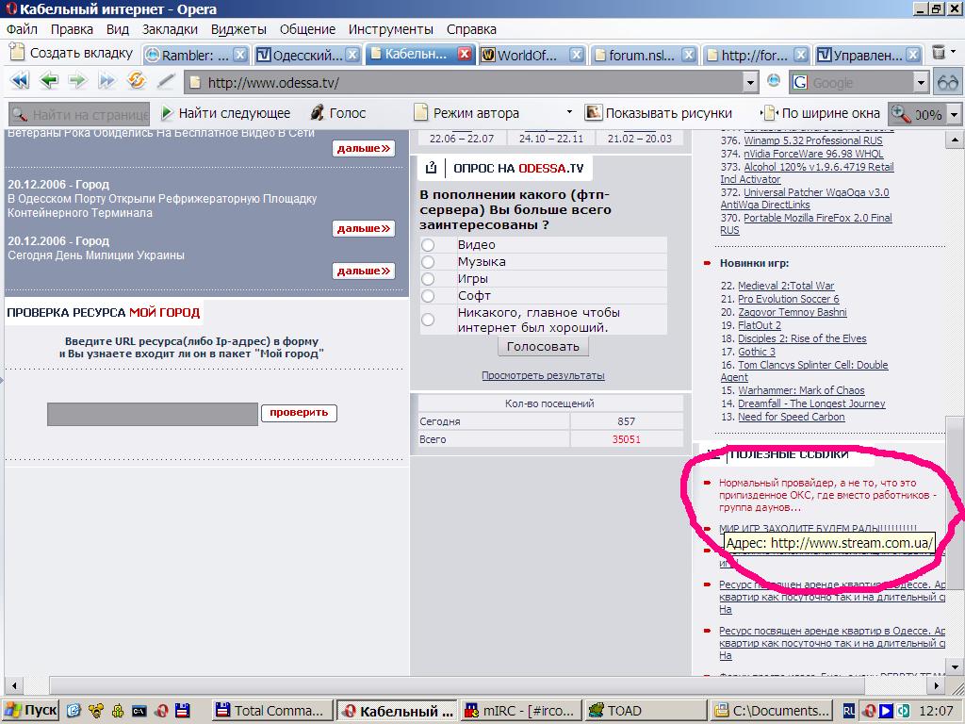Open the Инструменты menu
Image resolution: width=965 pixels, height=724 pixels.
coord(391,29)
